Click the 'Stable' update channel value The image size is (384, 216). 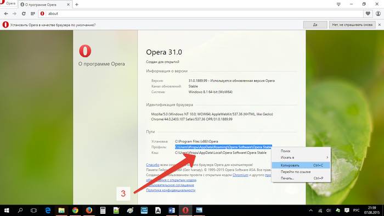(193, 86)
